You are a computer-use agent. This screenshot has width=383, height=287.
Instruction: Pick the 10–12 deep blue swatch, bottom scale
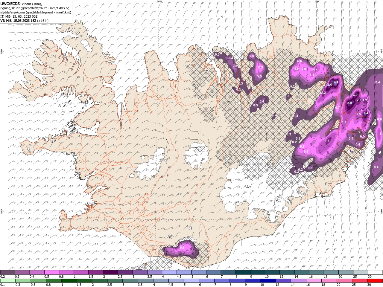click(268, 281)
